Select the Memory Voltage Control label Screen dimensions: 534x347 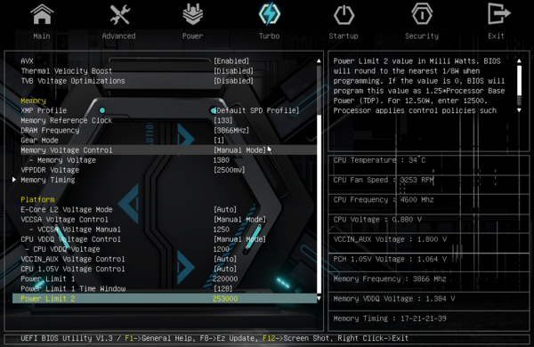pyautogui.click(x=67, y=149)
